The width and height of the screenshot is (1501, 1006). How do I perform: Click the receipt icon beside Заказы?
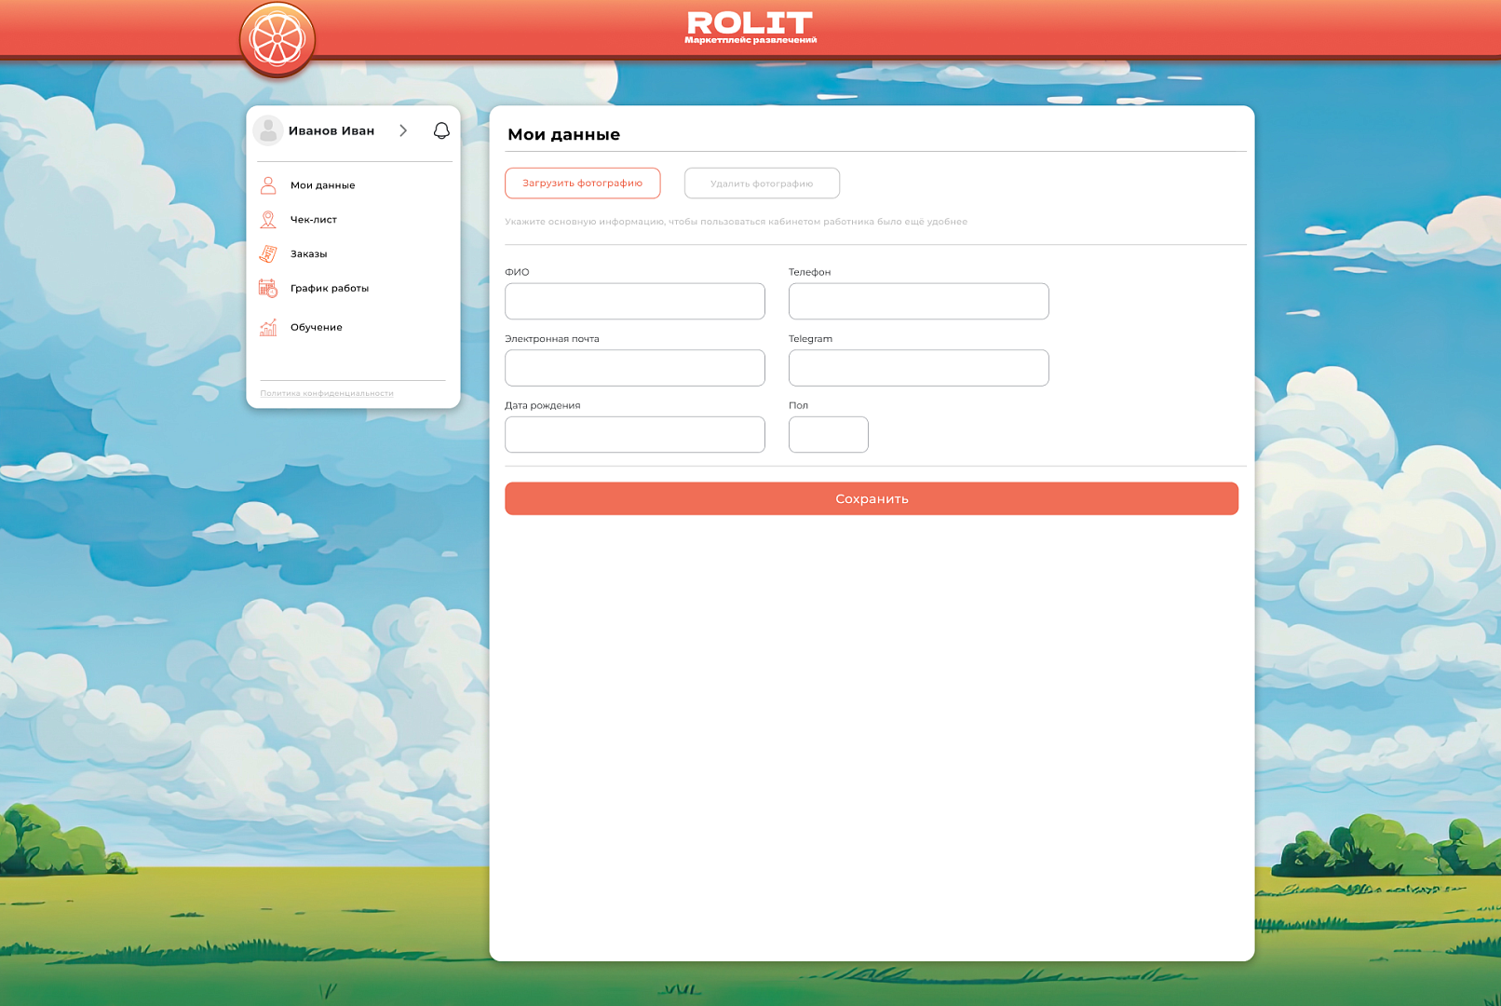click(x=268, y=253)
